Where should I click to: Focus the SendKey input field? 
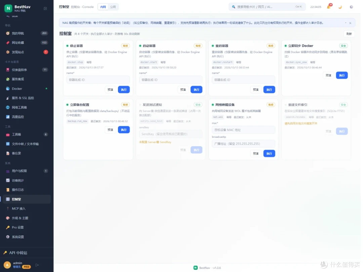tap(171, 134)
